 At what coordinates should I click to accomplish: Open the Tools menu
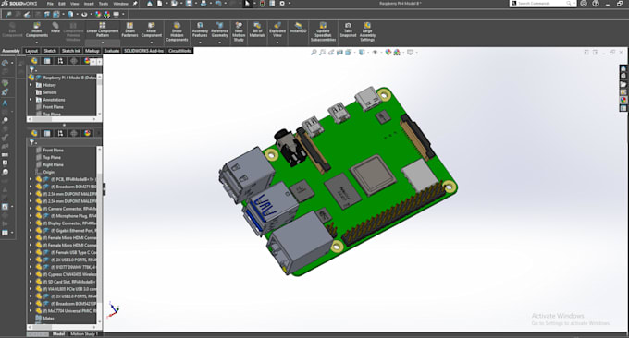(x=104, y=4)
